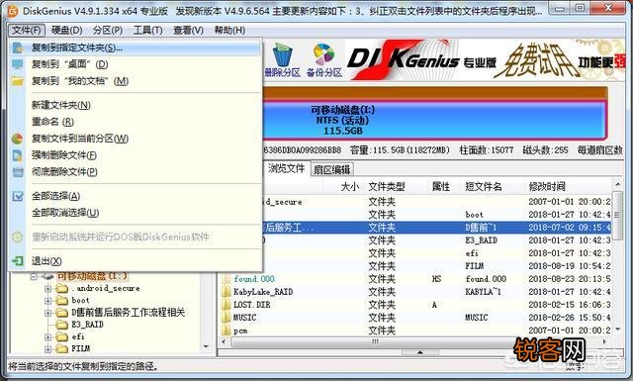Screen dimensions: 633x381
Task: Click the .android_secure folder icon in tree
Action: click(61, 289)
